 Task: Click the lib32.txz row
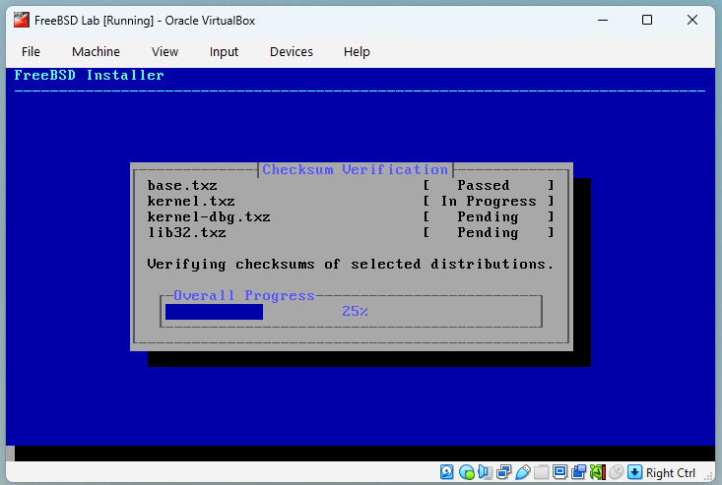[351, 232]
